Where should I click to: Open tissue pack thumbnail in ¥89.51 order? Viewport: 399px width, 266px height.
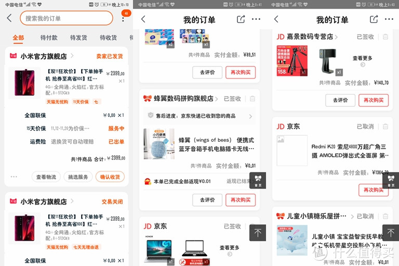159,38
